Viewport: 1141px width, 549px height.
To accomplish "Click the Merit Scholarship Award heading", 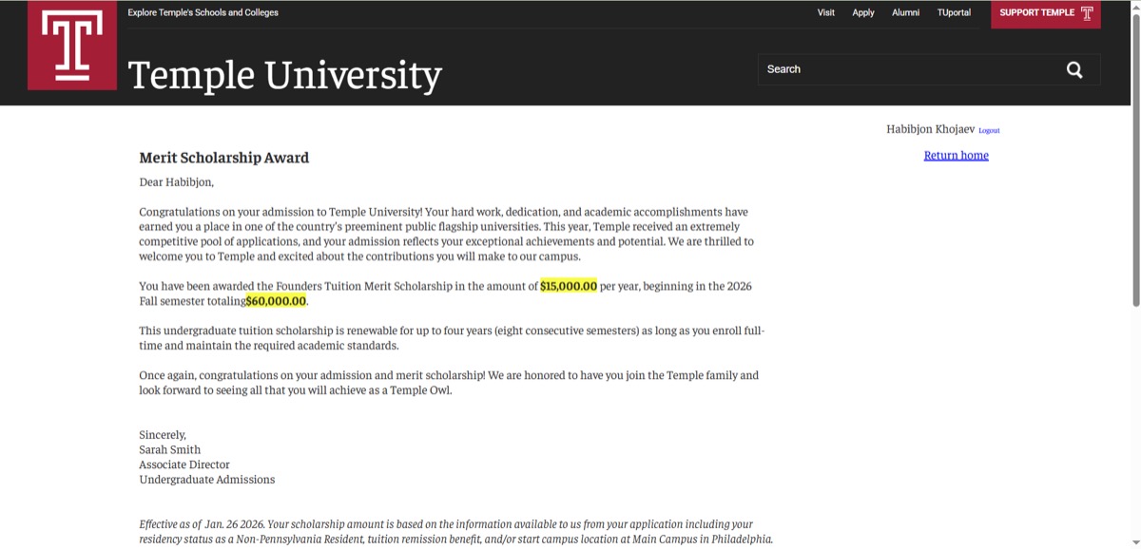I will 224,158.
